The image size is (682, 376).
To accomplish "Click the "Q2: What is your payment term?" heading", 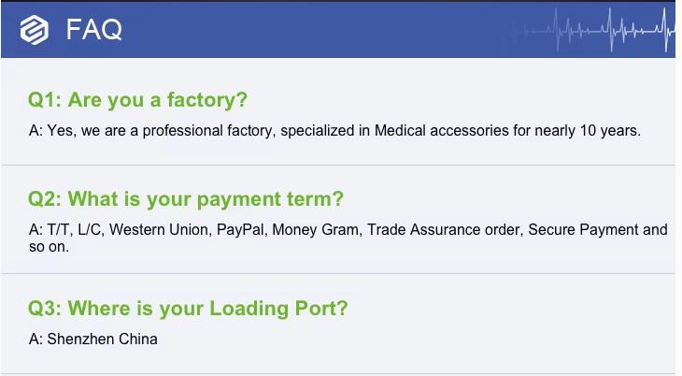I will coord(186,199).
